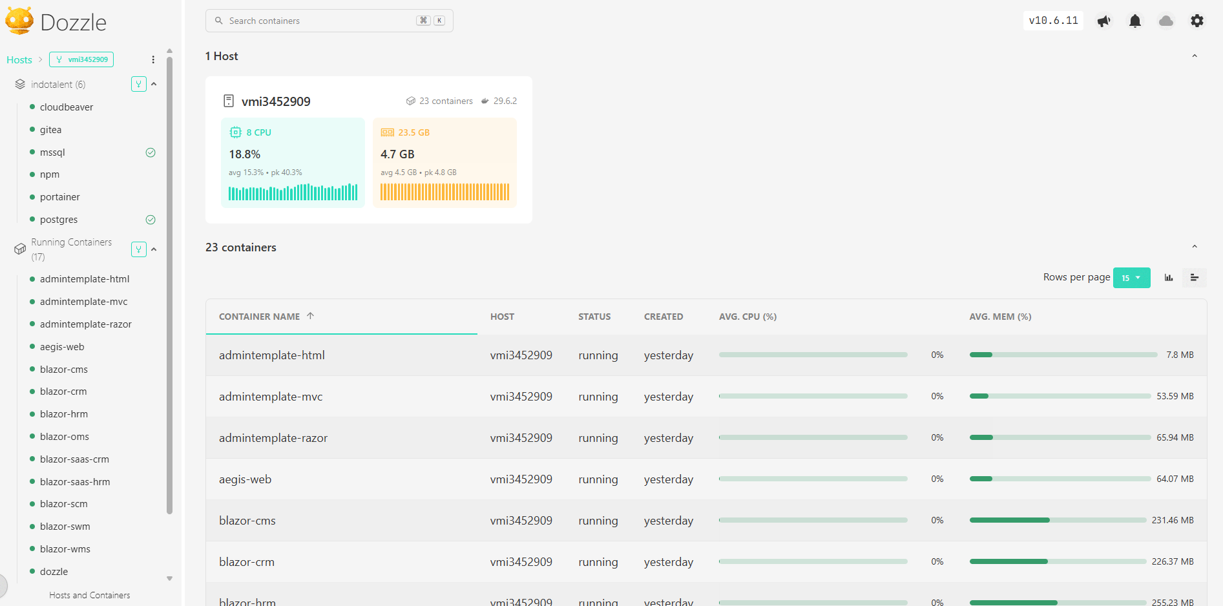
Task: Click the Docker version 29.6.2 icon
Action: tap(485, 101)
